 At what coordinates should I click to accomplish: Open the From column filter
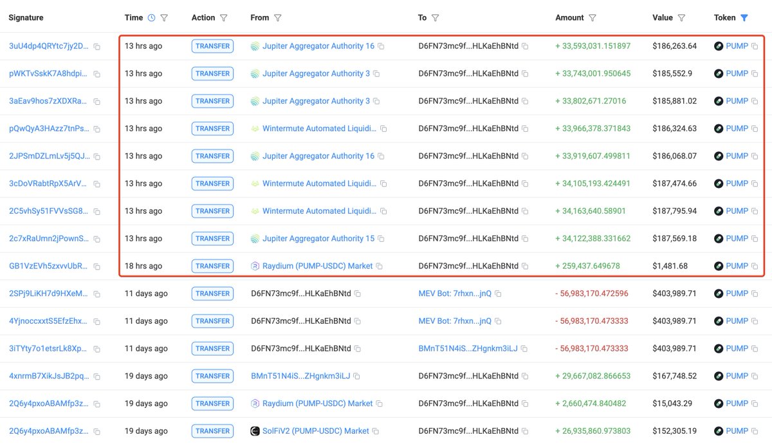[278, 18]
